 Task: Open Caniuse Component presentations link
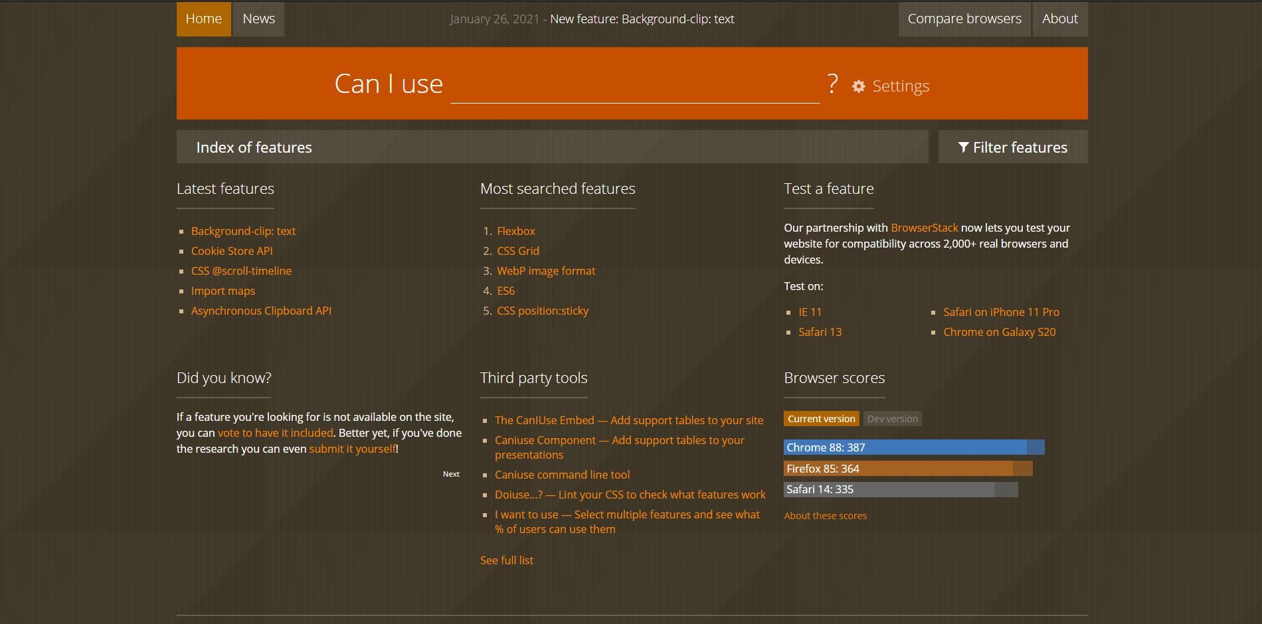[x=620, y=447]
